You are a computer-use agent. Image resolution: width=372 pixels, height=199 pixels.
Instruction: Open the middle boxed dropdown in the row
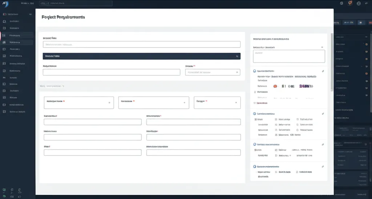154,103
